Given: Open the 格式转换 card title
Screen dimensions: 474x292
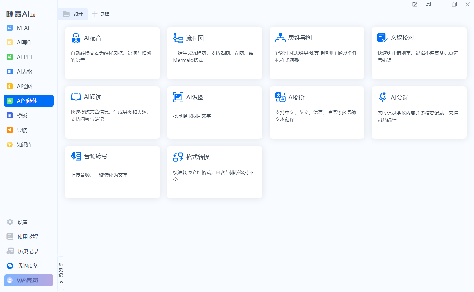Looking at the screenshot, I should click(198, 157).
